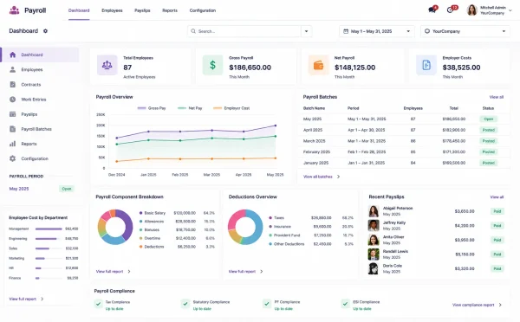Open the Configuration top menu
Image resolution: width=520 pixels, height=322 pixels.
(203, 10)
